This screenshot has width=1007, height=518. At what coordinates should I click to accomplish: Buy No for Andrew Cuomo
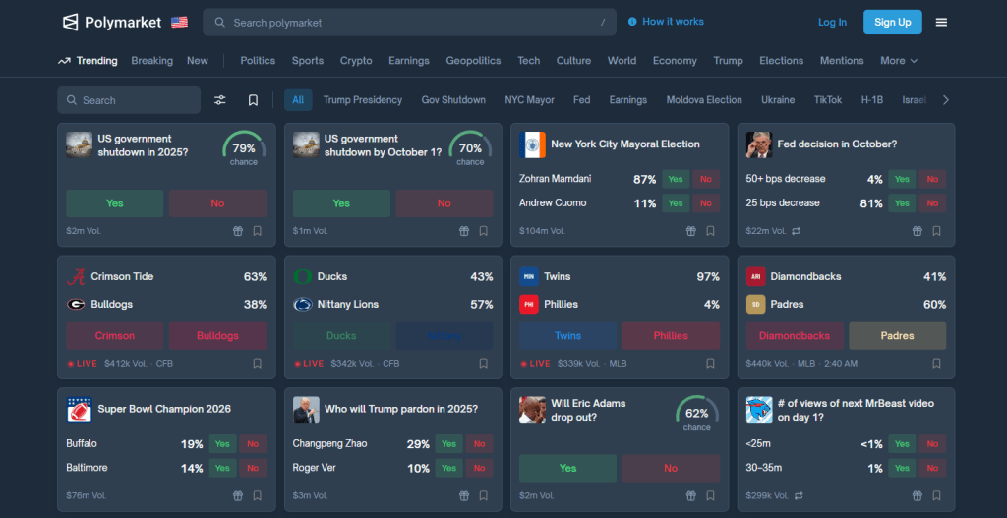706,203
